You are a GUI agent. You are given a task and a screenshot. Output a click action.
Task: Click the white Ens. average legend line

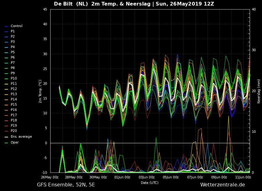[x=6, y=137]
